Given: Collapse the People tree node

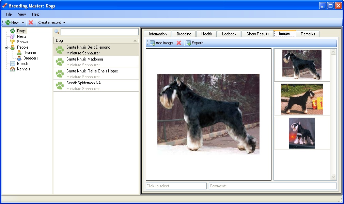Looking at the screenshot, I should [6, 47].
